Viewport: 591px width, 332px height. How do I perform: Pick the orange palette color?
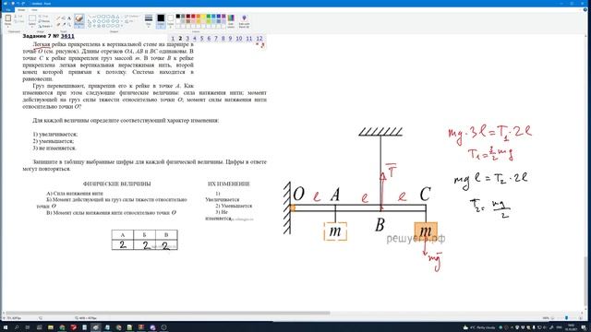198,17
